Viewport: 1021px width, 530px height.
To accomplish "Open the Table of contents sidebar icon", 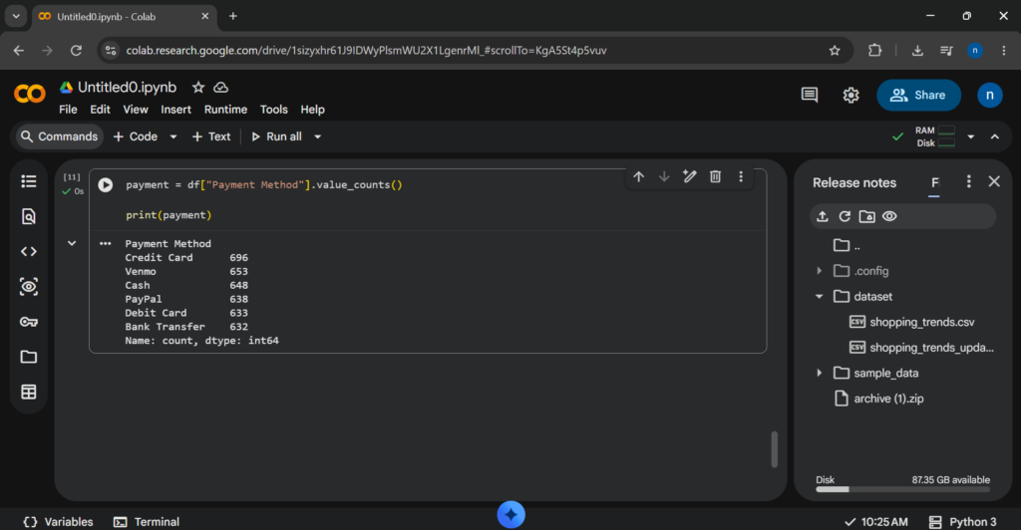I will (29, 181).
